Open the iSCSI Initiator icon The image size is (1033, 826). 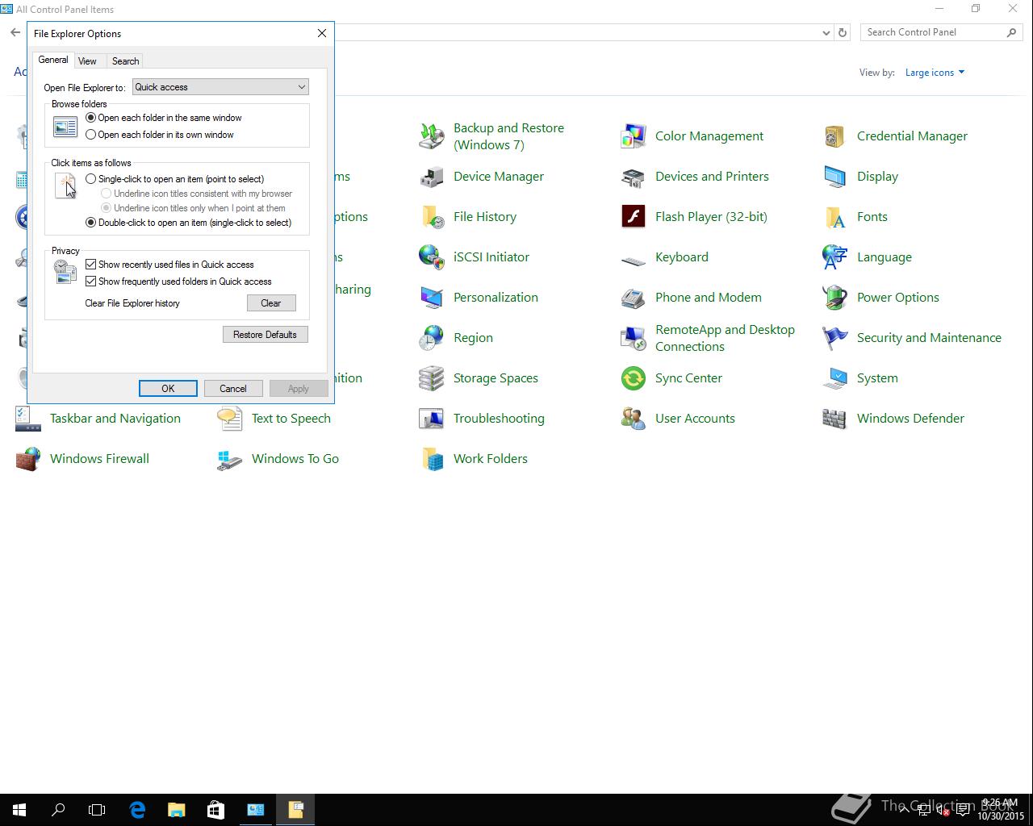click(432, 257)
